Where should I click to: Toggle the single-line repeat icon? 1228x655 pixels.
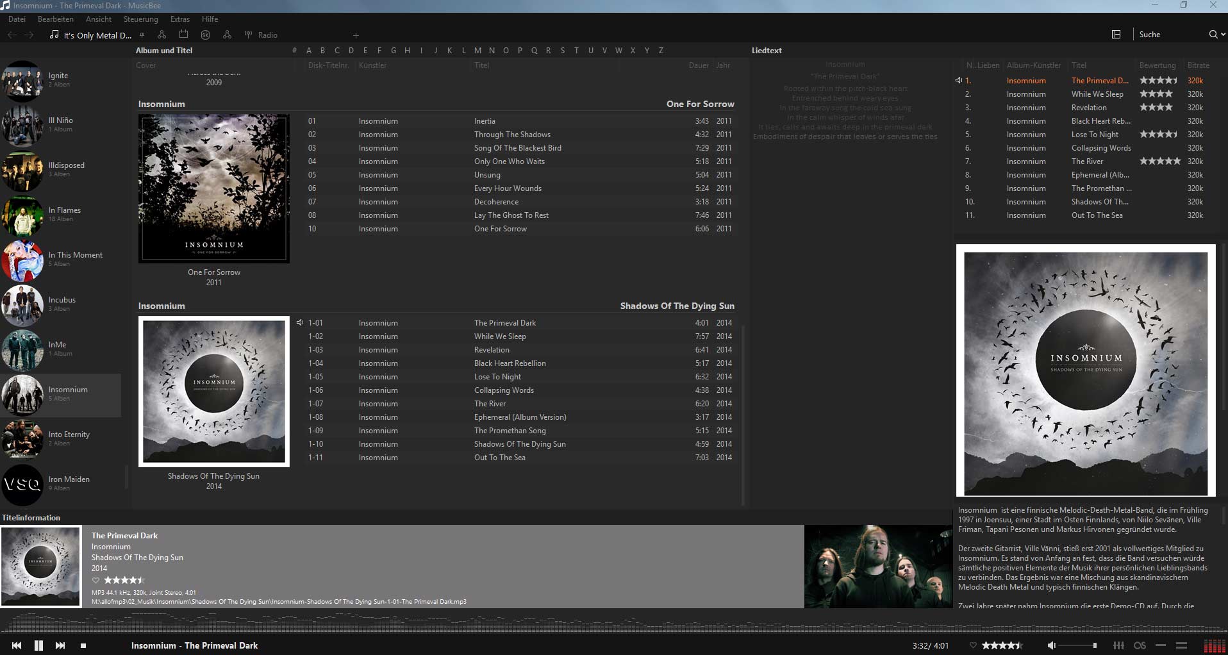click(x=1161, y=645)
